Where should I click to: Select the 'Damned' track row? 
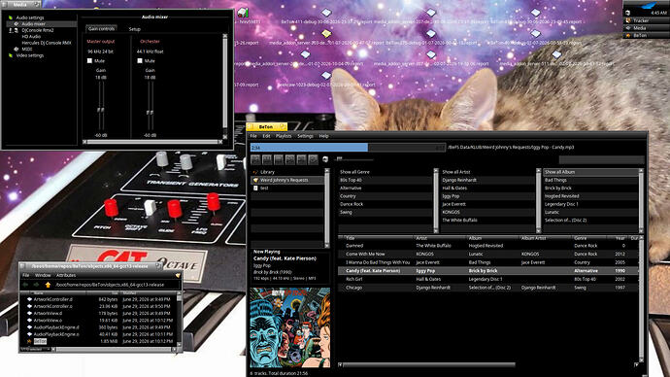488,246
